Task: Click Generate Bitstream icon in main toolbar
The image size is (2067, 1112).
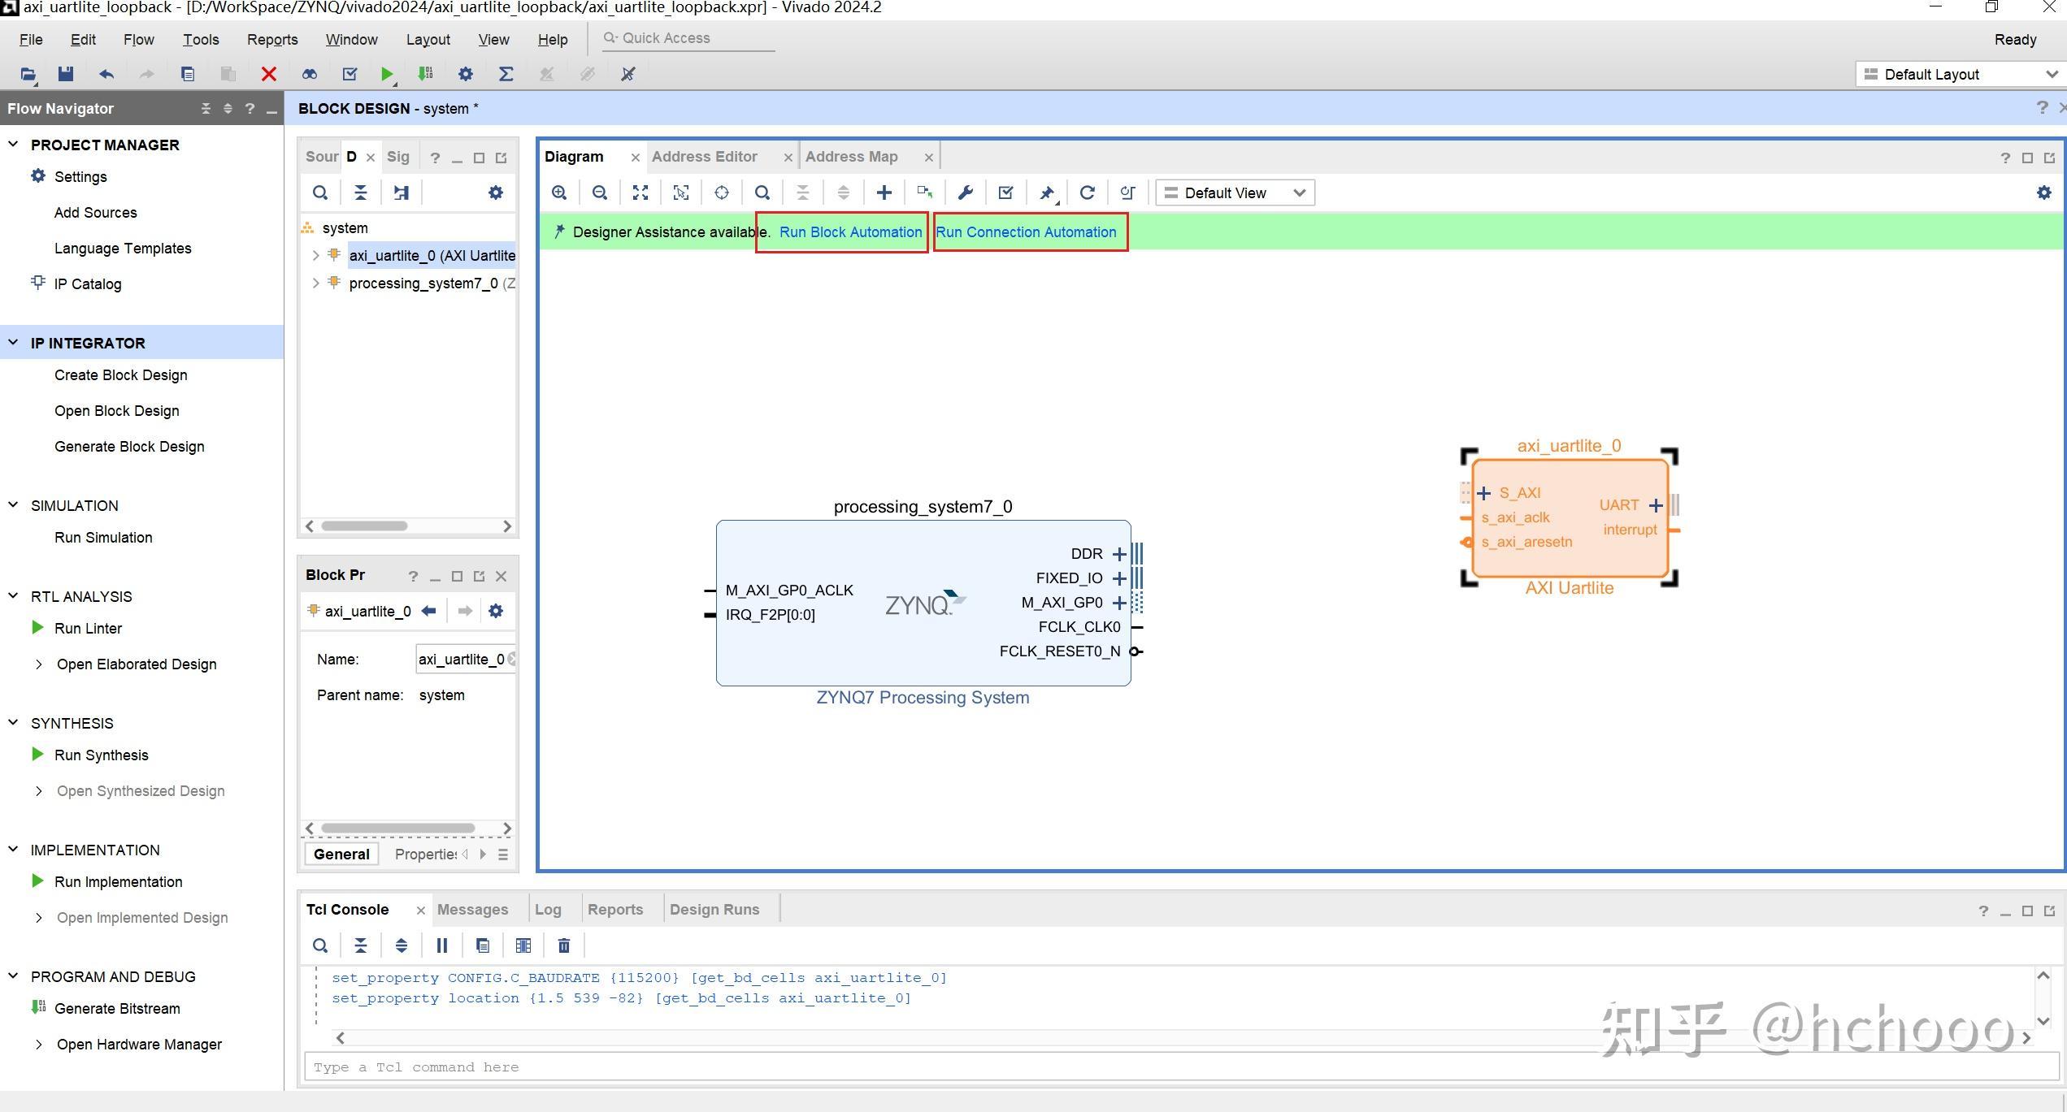Action: (425, 74)
